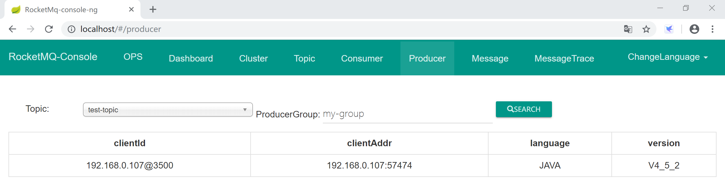
Task: Open the ChangeLanguage dropdown
Action: tap(668, 57)
